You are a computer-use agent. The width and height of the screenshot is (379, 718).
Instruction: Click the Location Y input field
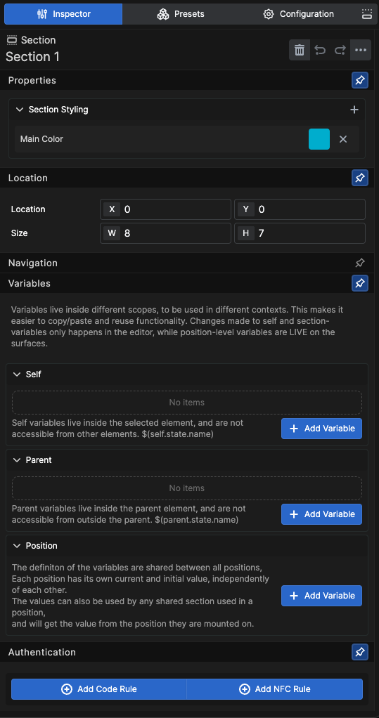[300, 209]
